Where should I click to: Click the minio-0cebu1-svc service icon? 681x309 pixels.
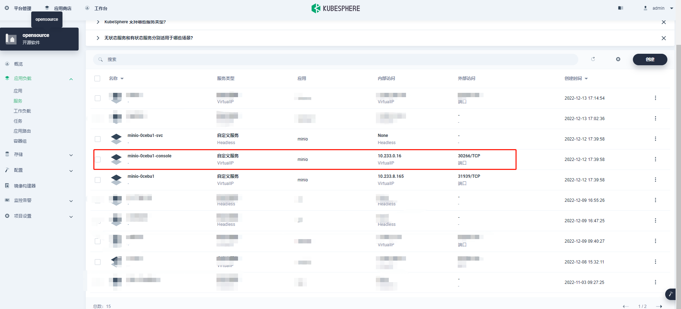pyautogui.click(x=116, y=139)
